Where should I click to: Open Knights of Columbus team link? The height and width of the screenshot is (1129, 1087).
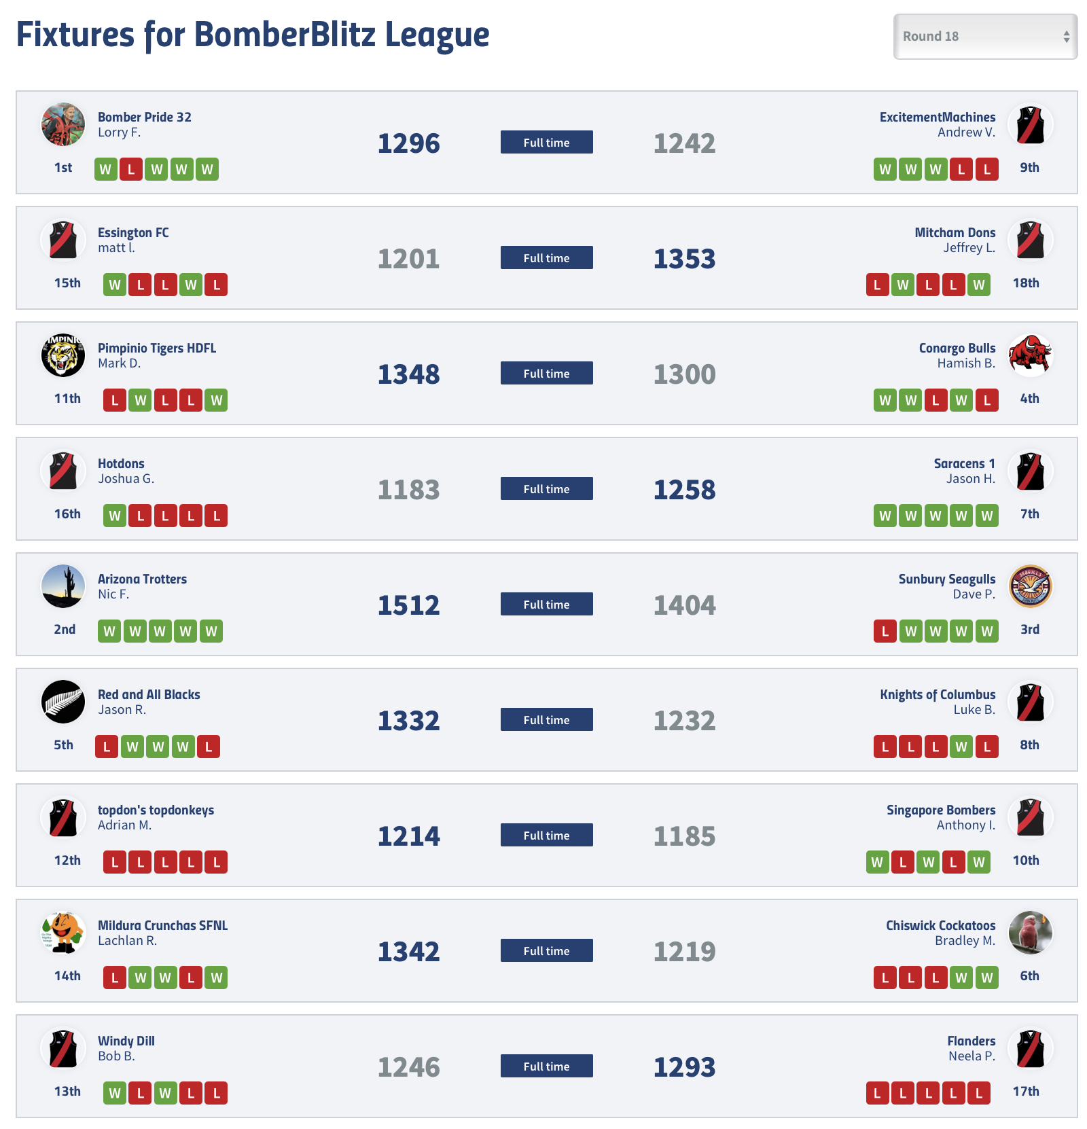click(x=938, y=694)
